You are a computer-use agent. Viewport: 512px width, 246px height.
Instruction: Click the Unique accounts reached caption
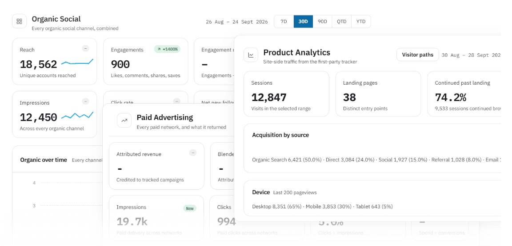(x=48, y=76)
